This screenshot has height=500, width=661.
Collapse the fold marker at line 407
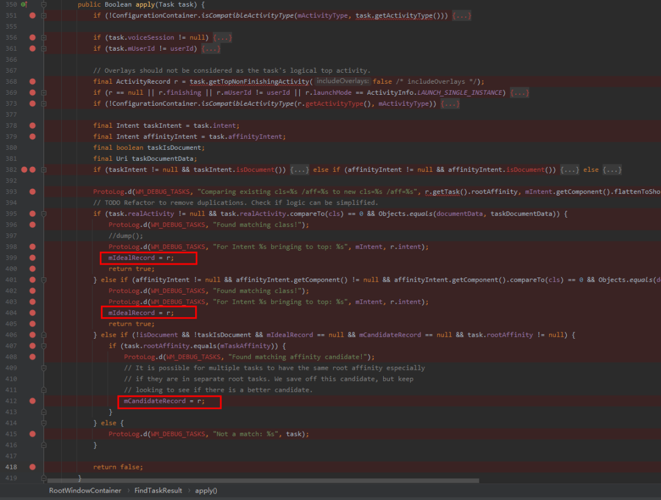click(x=43, y=346)
